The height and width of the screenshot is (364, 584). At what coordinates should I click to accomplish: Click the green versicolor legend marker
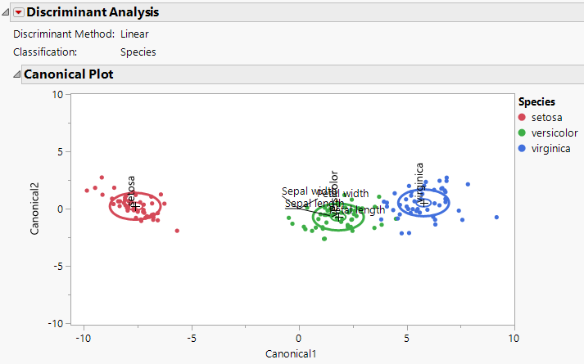[x=523, y=133]
